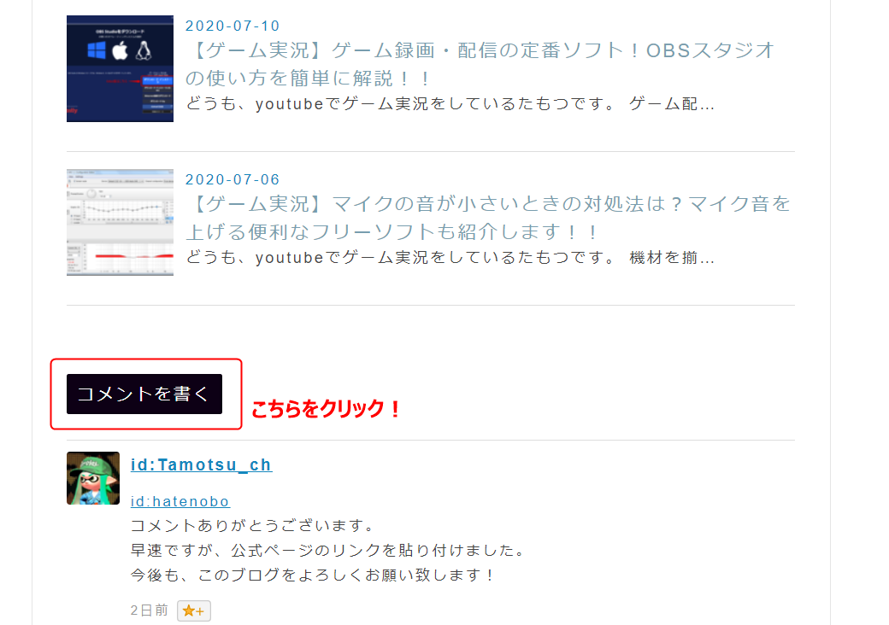Open the OBSスタジオの使い方 article title

(x=480, y=64)
